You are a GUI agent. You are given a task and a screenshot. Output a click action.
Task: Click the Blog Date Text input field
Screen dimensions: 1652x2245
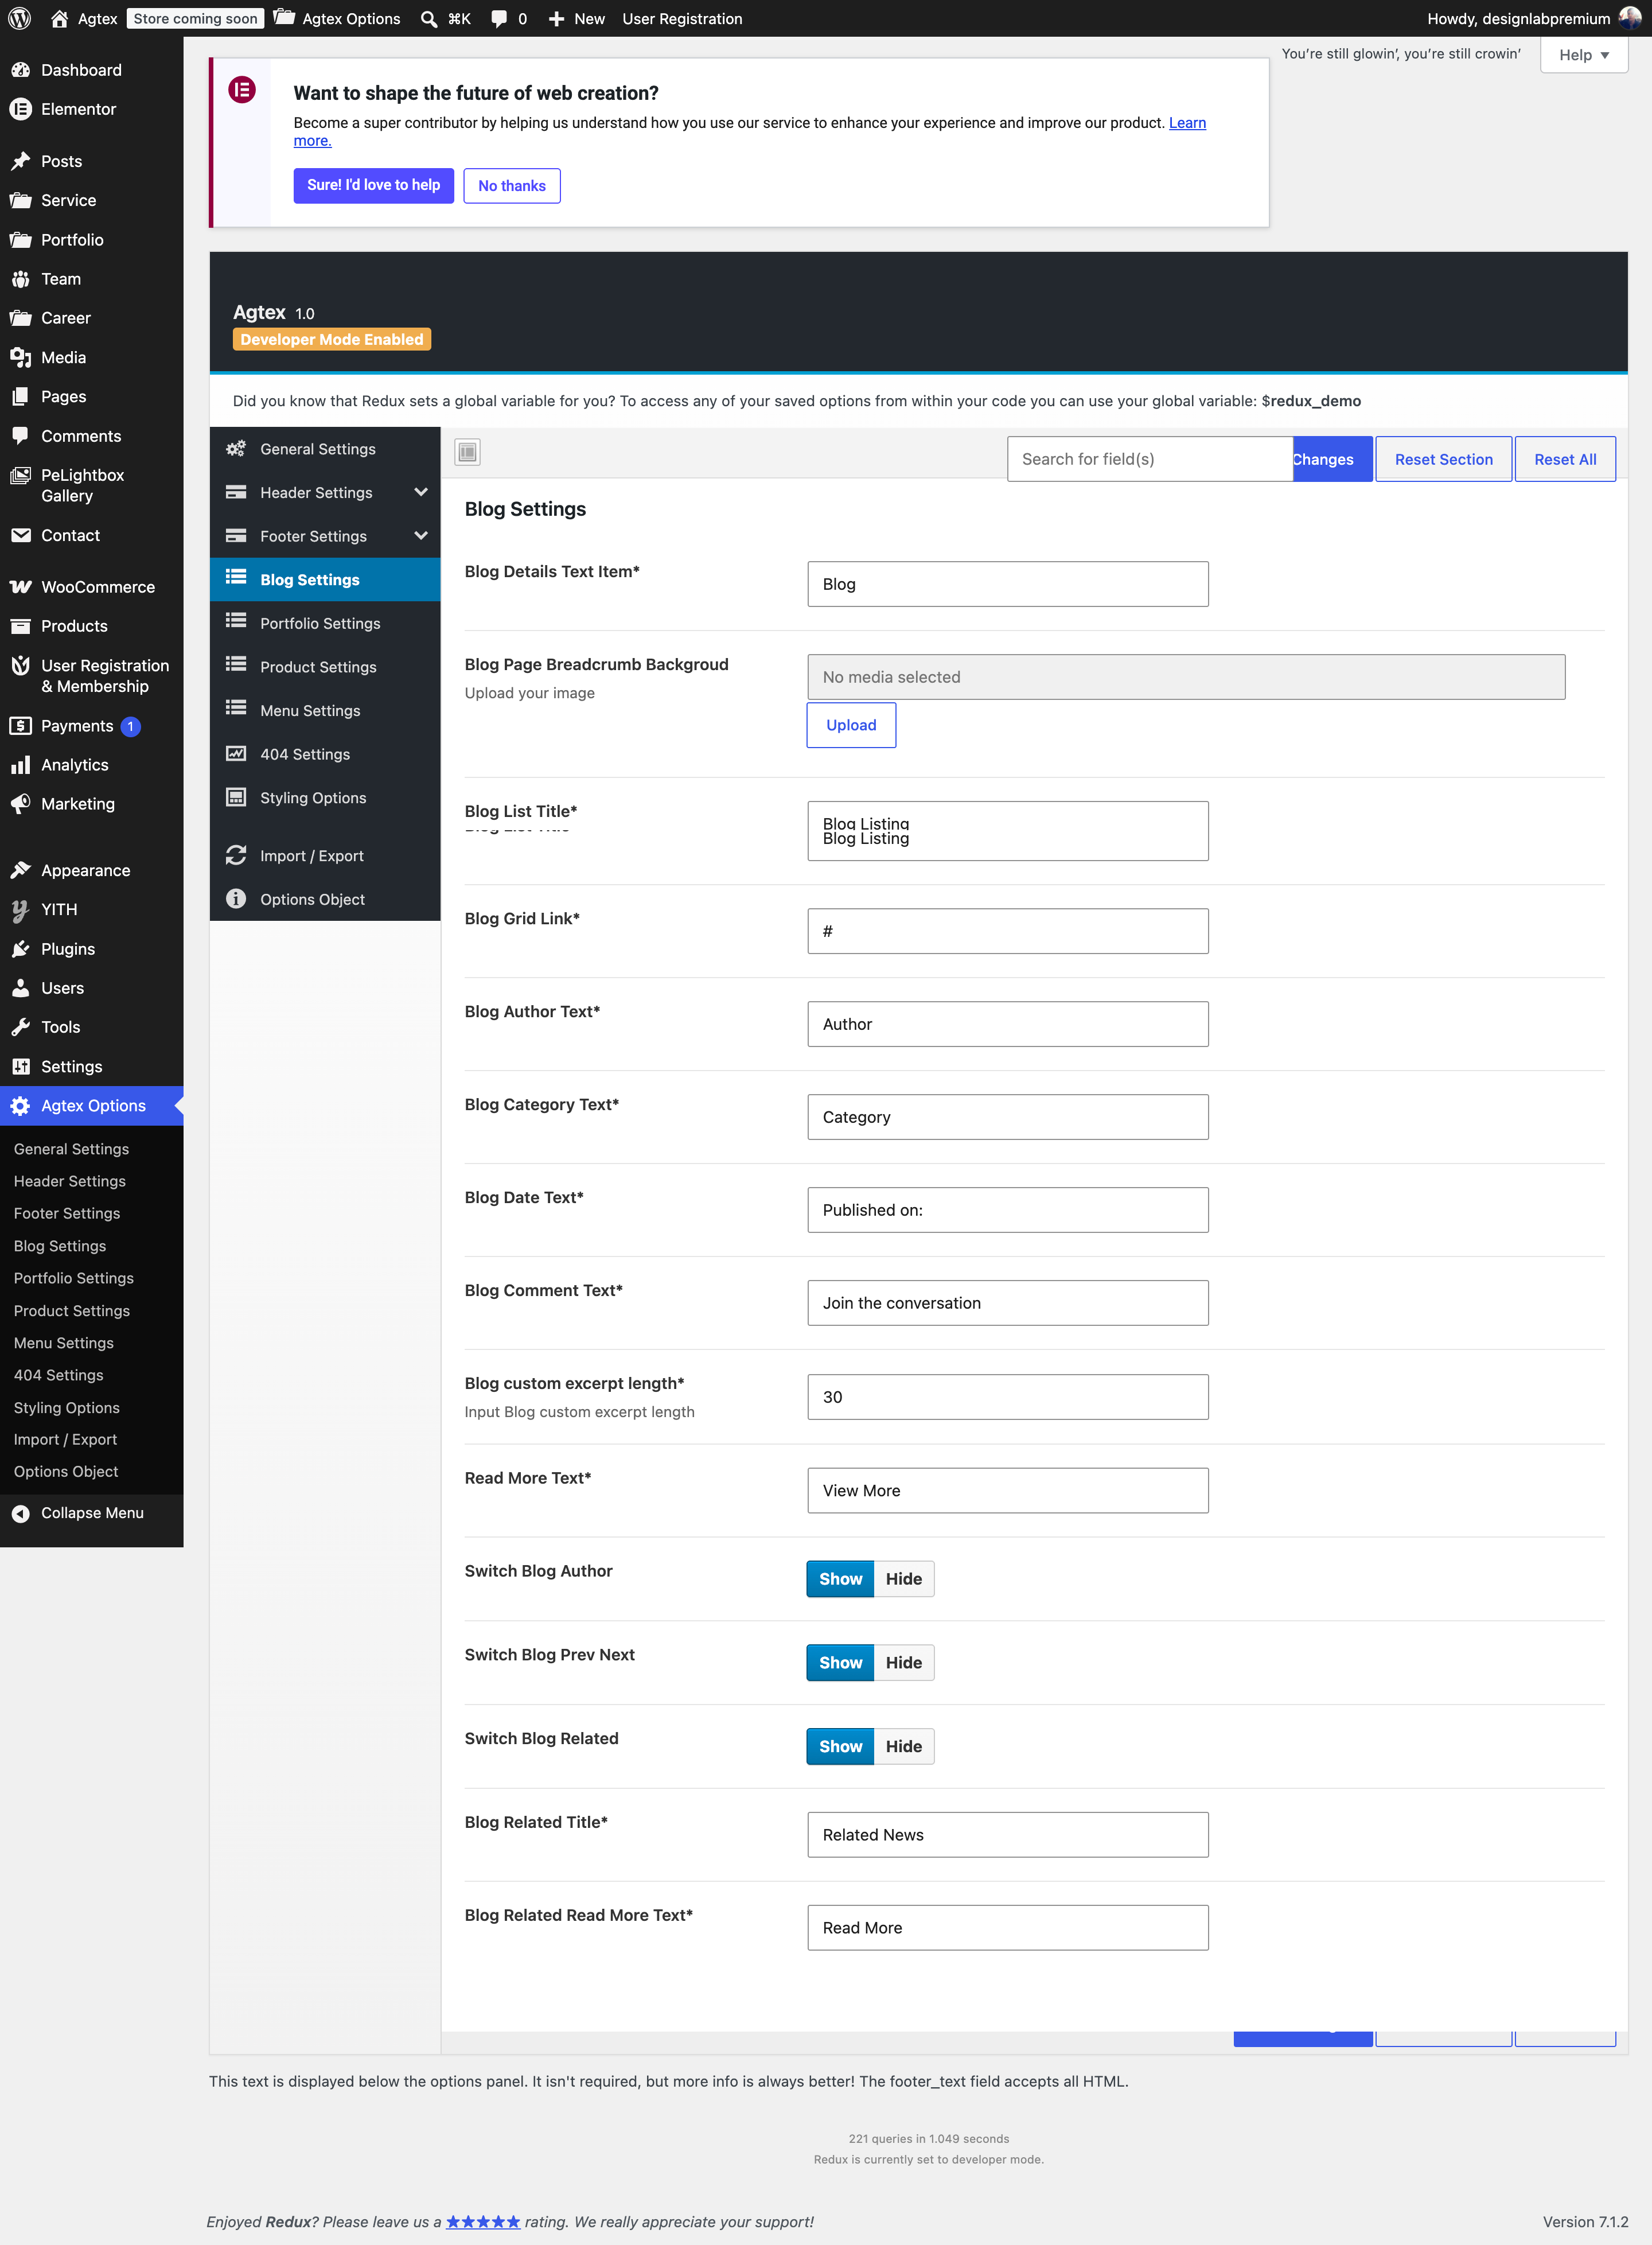coord(1008,1210)
